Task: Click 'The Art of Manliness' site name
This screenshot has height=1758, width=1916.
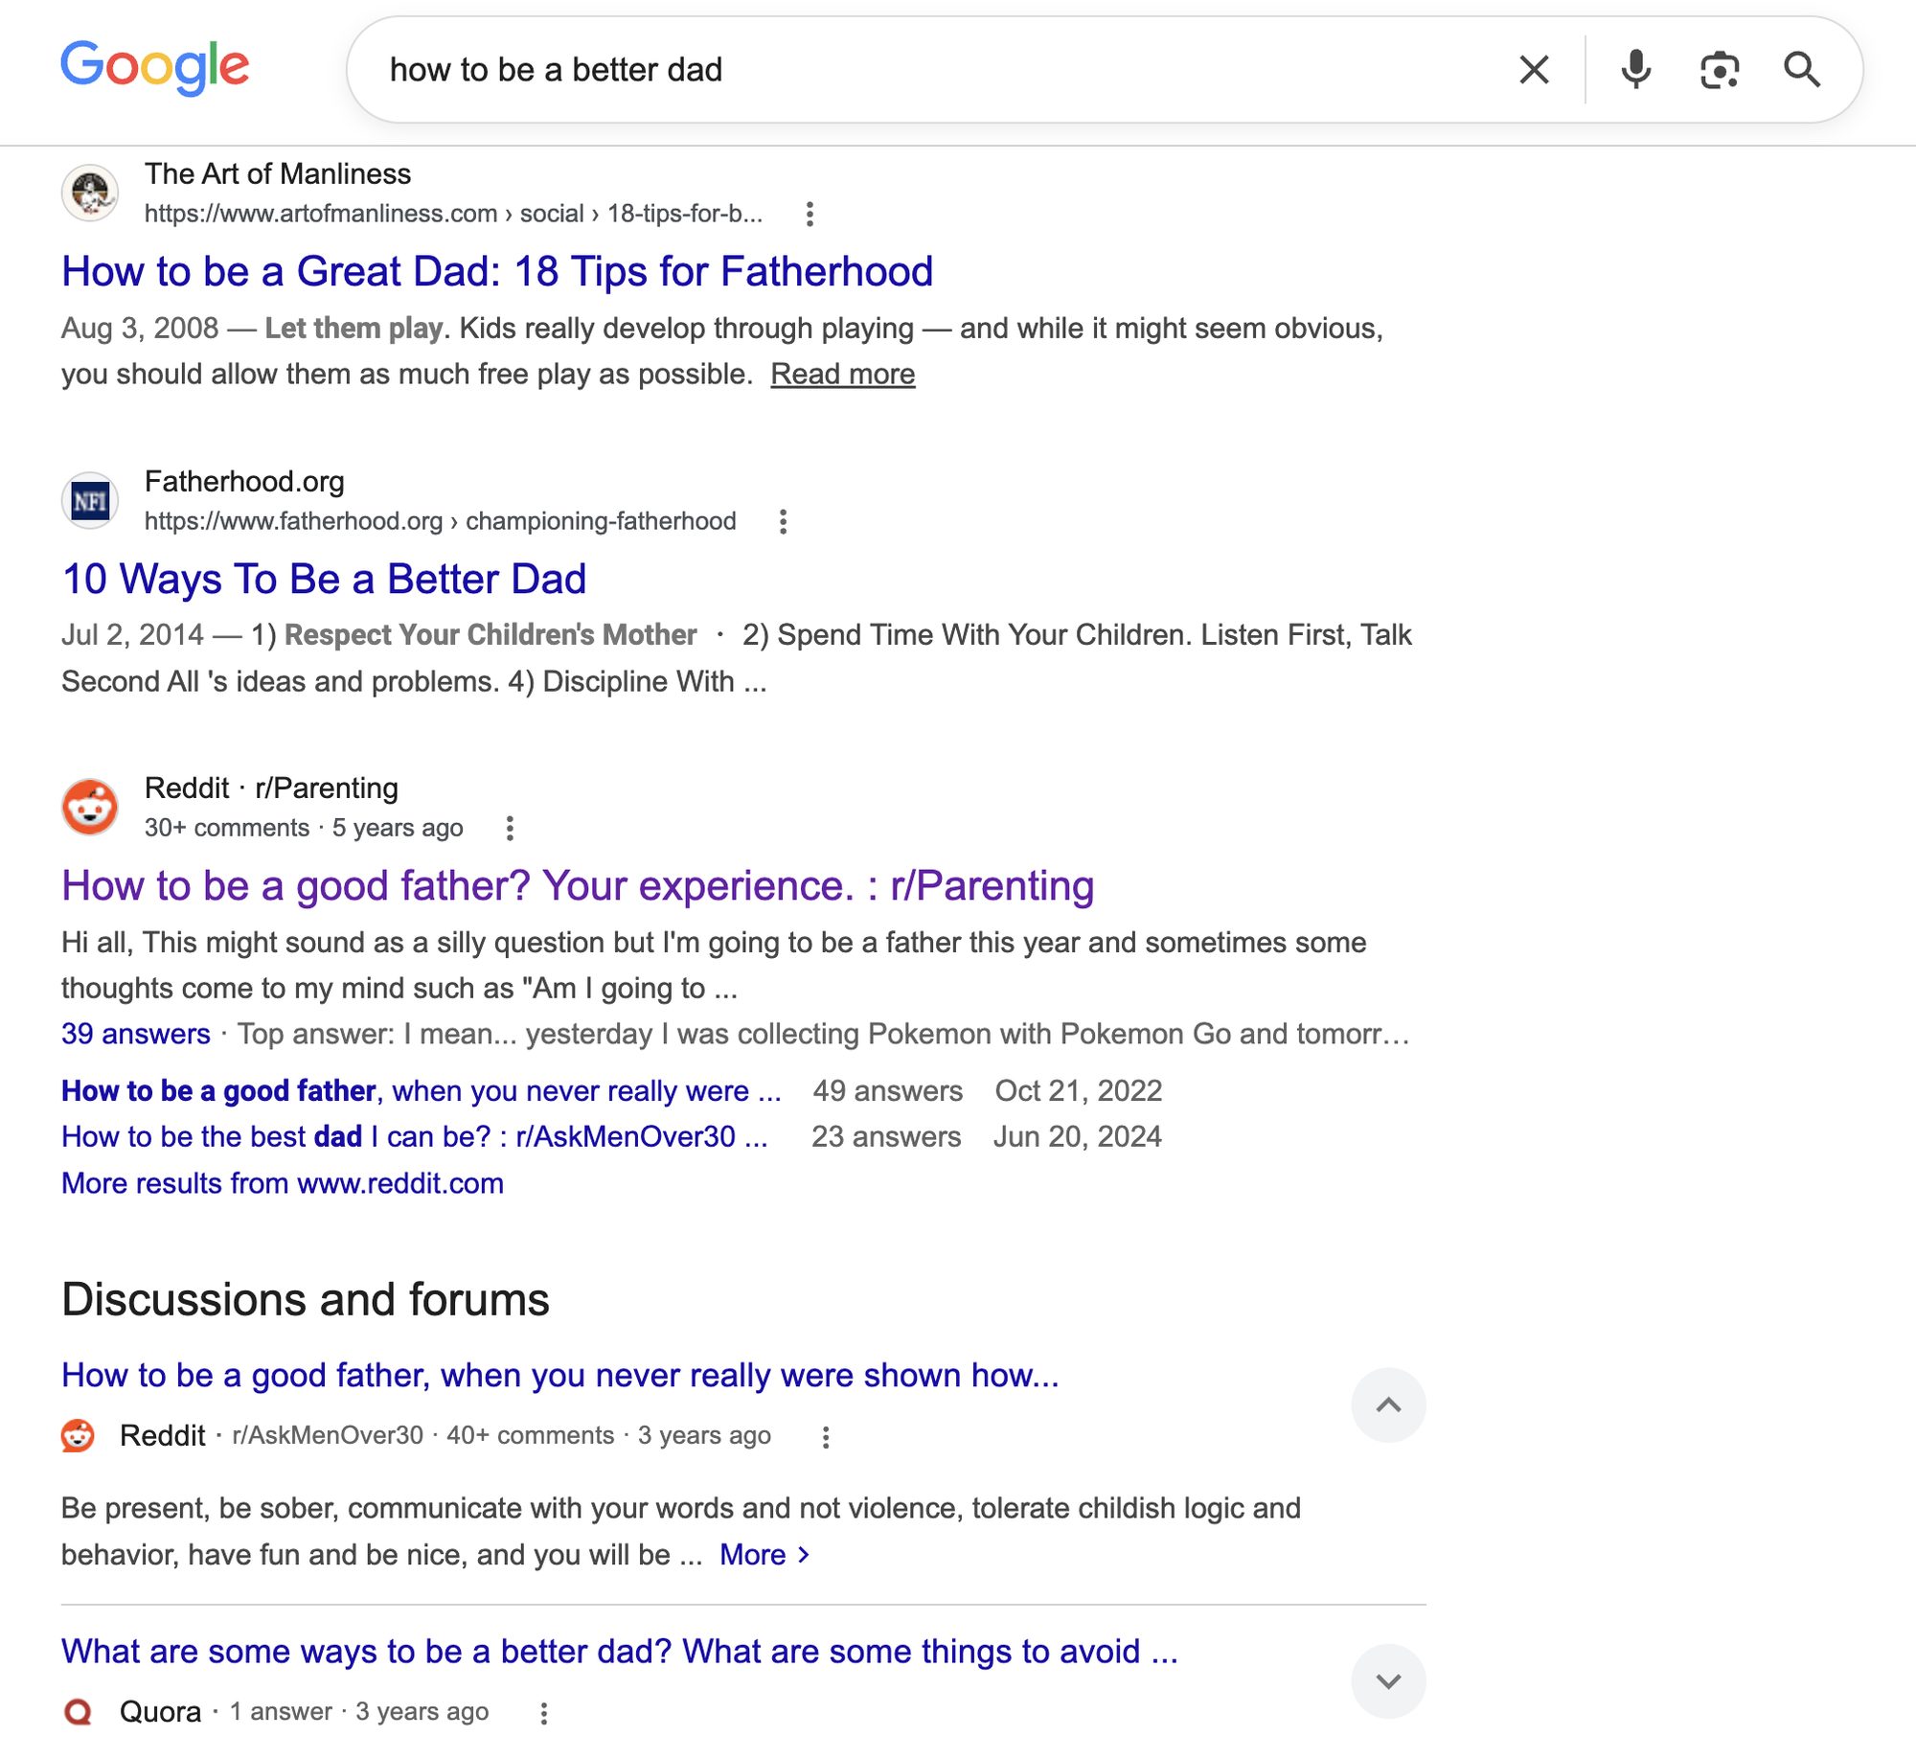Action: [x=278, y=174]
